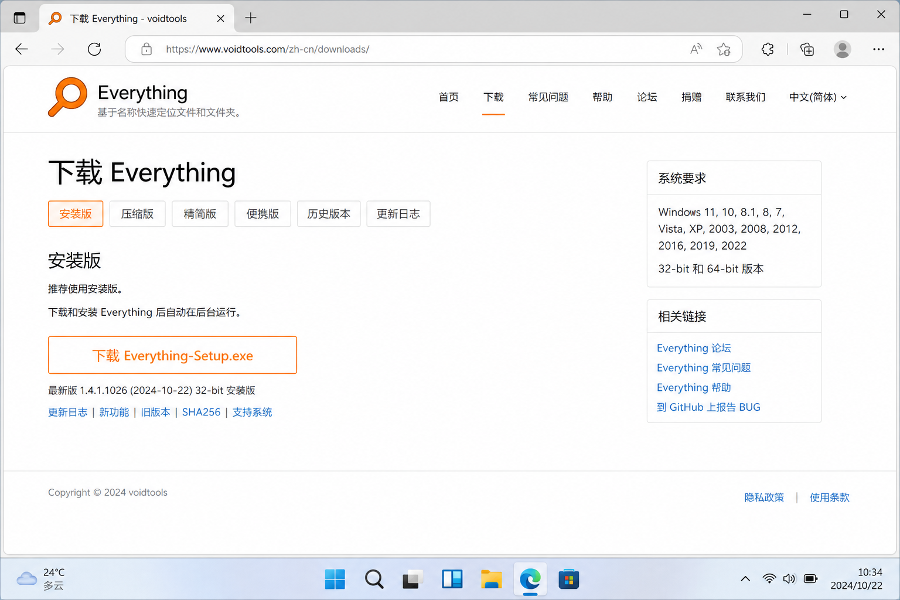Add this page to favorites

(x=724, y=49)
